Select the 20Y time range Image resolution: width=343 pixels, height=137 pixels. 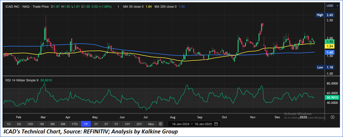pyautogui.click(x=139, y=124)
